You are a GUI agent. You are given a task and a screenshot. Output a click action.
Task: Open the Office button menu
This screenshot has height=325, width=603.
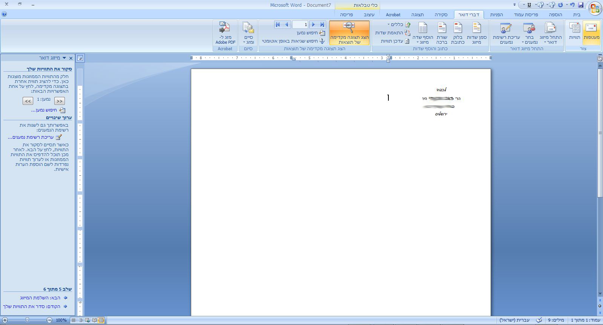595,8
